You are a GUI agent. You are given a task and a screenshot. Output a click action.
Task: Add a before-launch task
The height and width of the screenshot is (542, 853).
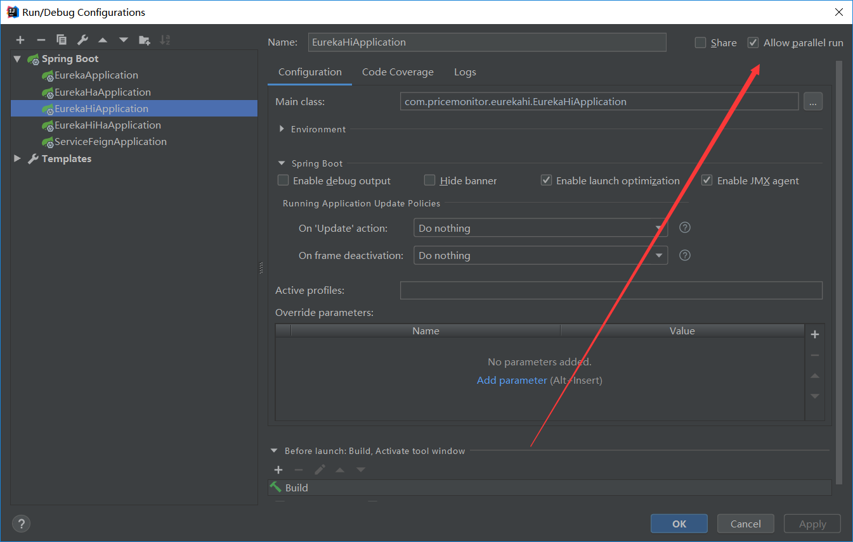click(278, 470)
